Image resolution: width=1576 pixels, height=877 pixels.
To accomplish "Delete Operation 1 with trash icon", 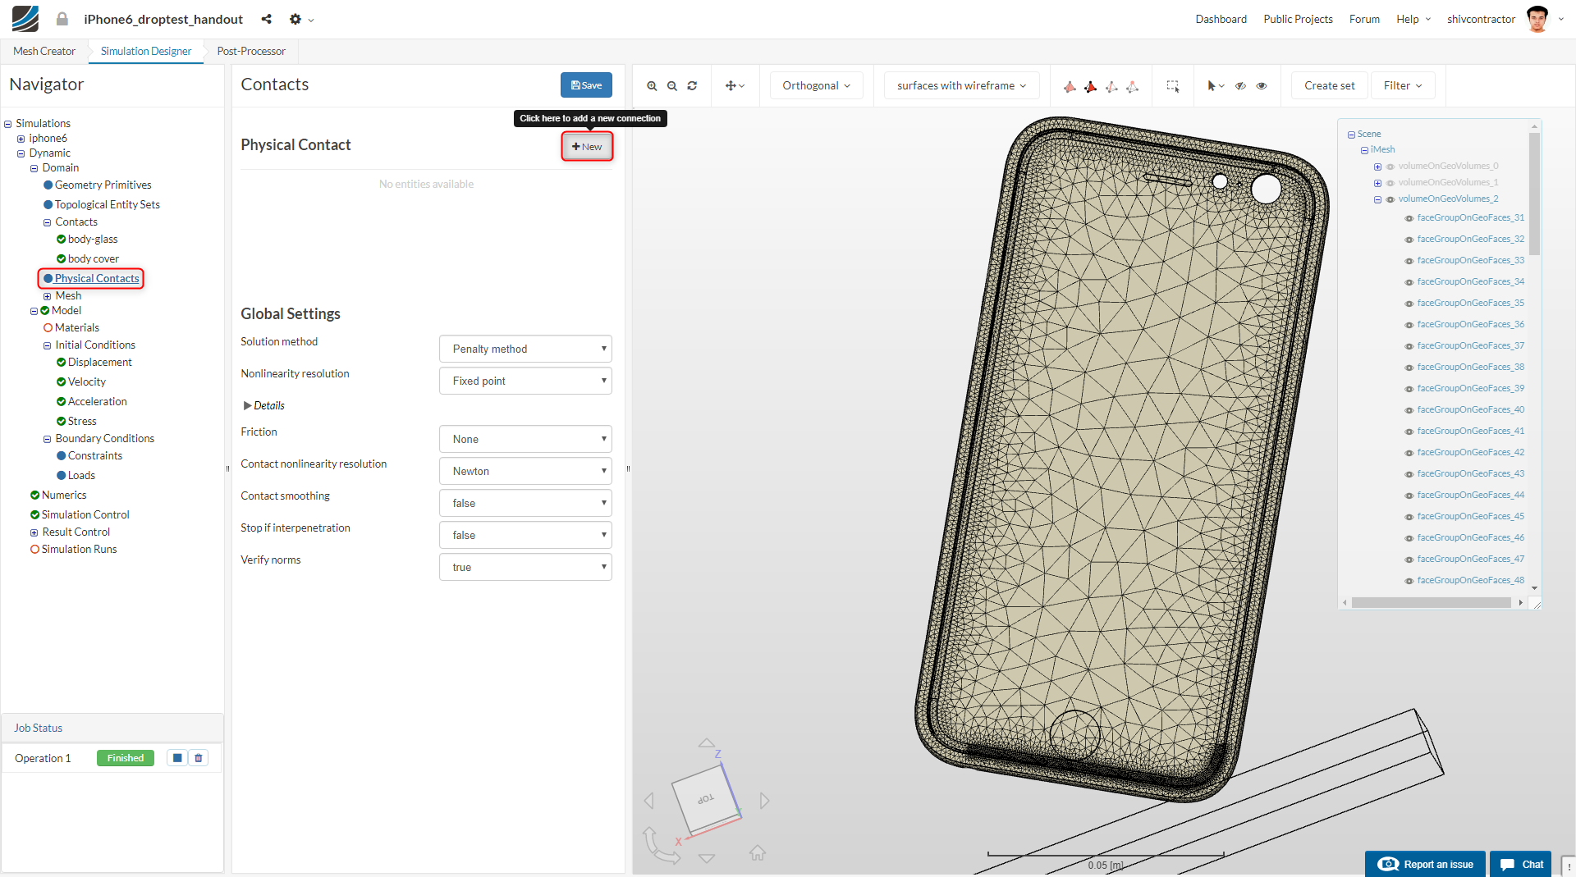I will (199, 758).
